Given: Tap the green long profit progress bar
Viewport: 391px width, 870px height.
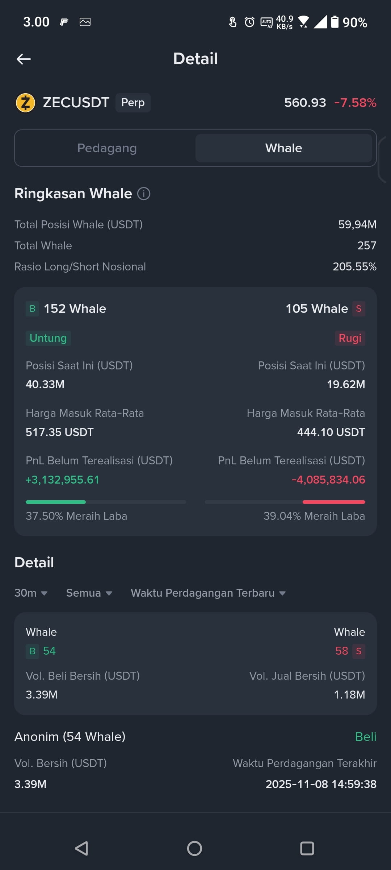Looking at the screenshot, I should (106, 502).
